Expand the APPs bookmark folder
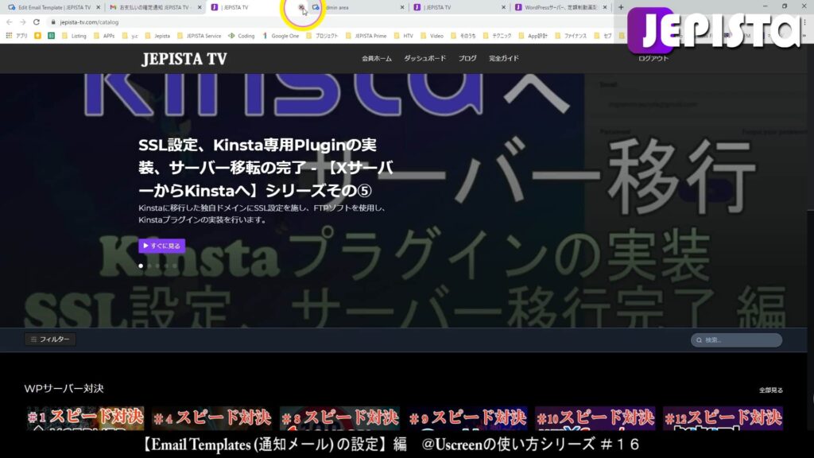The width and height of the screenshot is (814, 458). click(x=104, y=36)
